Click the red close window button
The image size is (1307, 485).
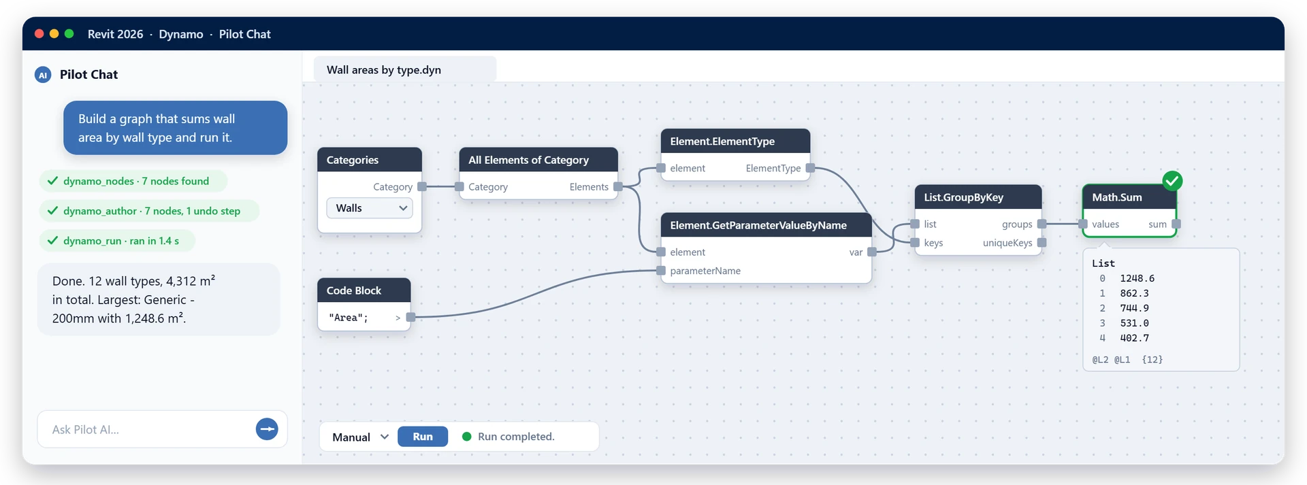pos(39,33)
